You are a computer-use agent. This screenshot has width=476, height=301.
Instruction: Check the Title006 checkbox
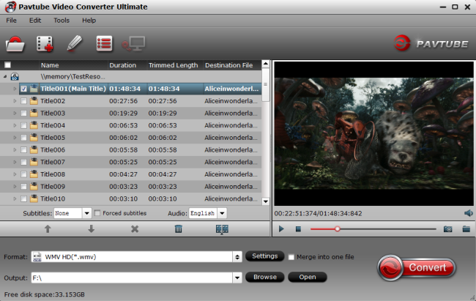click(x=23, y=150)
